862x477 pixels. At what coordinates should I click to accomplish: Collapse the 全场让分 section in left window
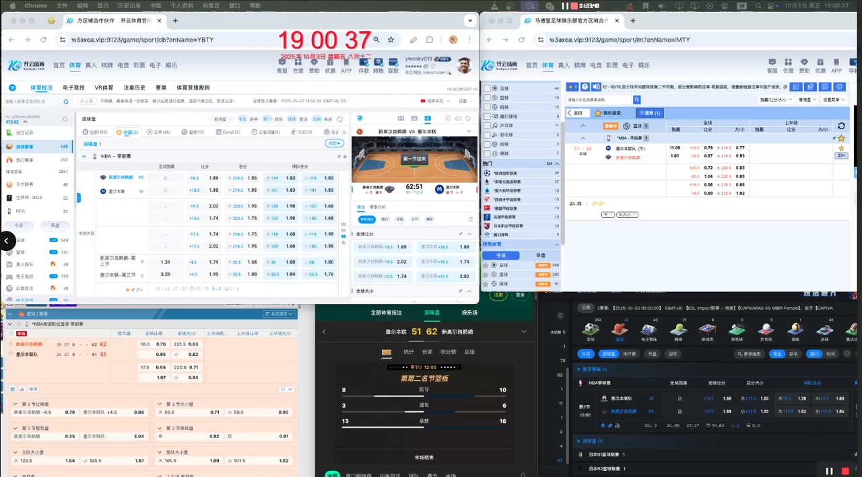tap(469, 234)
